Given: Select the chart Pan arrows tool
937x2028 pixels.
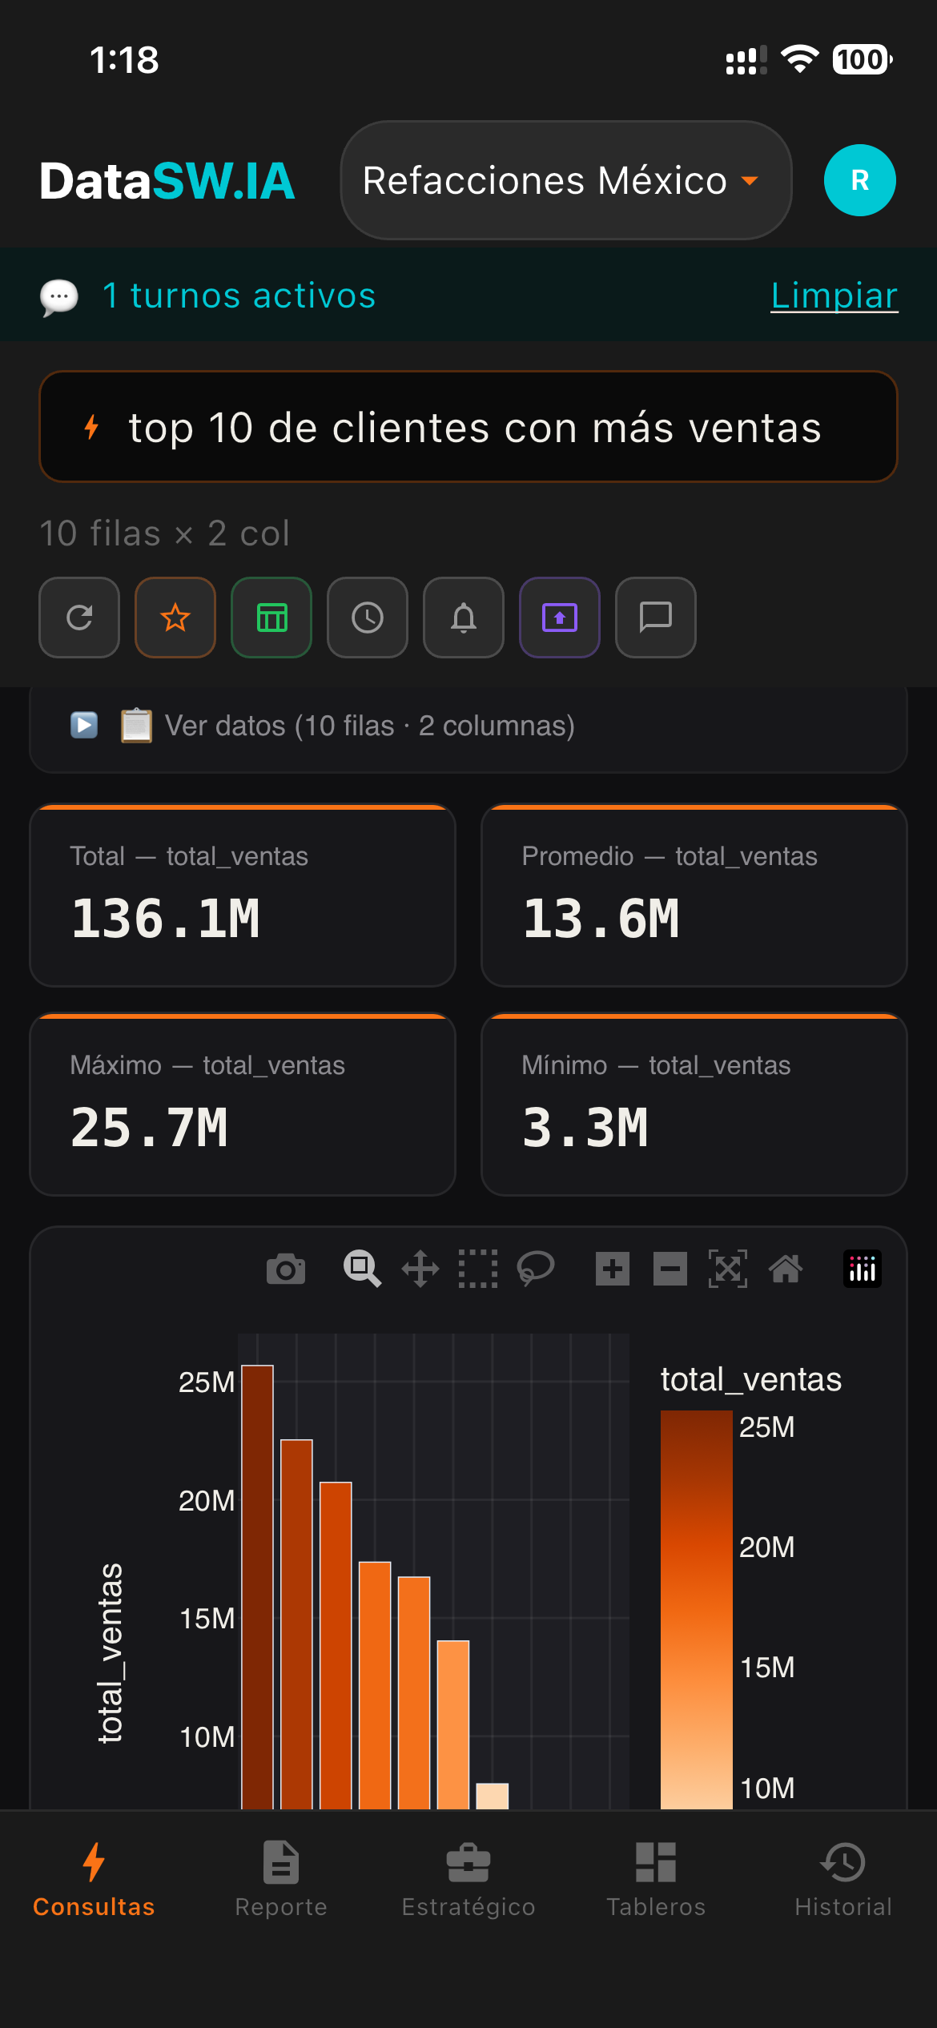Looking at the screenshot, I should coord(420,1269).
